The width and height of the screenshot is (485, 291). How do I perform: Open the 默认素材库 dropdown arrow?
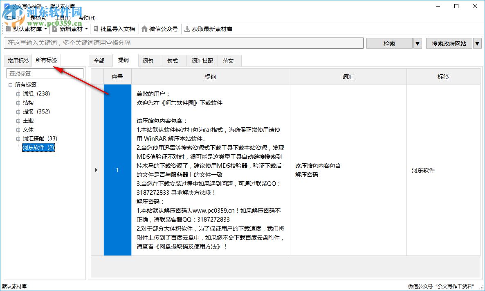[45, 29]
